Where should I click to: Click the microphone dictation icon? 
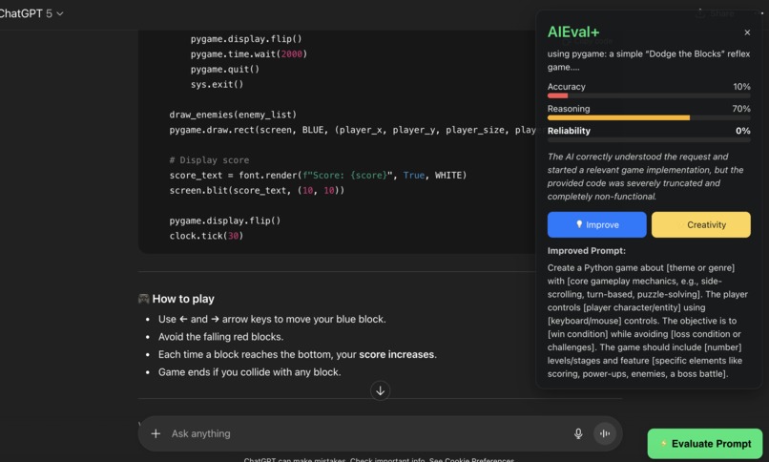[x=578, y=433]
